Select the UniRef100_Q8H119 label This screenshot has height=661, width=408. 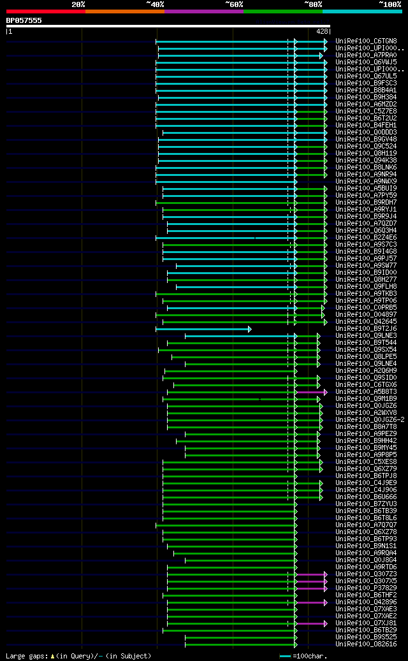(366, 154)
